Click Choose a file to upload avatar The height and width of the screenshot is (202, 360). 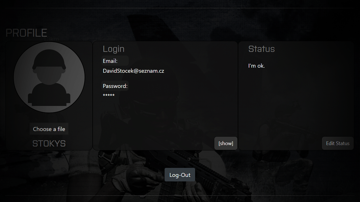49,129
